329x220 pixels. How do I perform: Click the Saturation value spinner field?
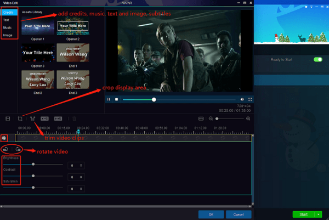[x=76, y=189]
